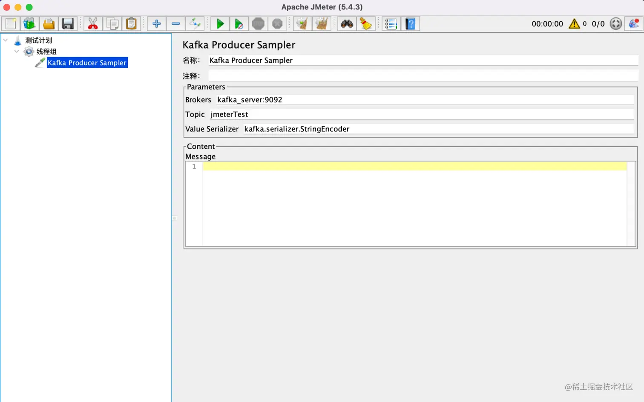Toggle expand or collapse tree icon
The width and height of the screenshot is (644, 402).
pos(195,24)
